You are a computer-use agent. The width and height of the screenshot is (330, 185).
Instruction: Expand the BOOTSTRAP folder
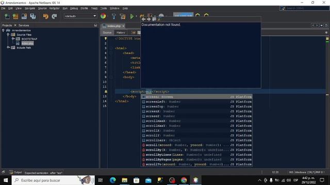point(13,39)
